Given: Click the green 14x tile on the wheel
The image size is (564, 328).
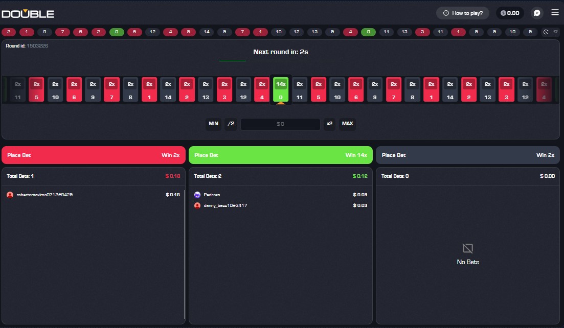Looking at the screenshot, I should pyautogui.click(x=281, y=89).
